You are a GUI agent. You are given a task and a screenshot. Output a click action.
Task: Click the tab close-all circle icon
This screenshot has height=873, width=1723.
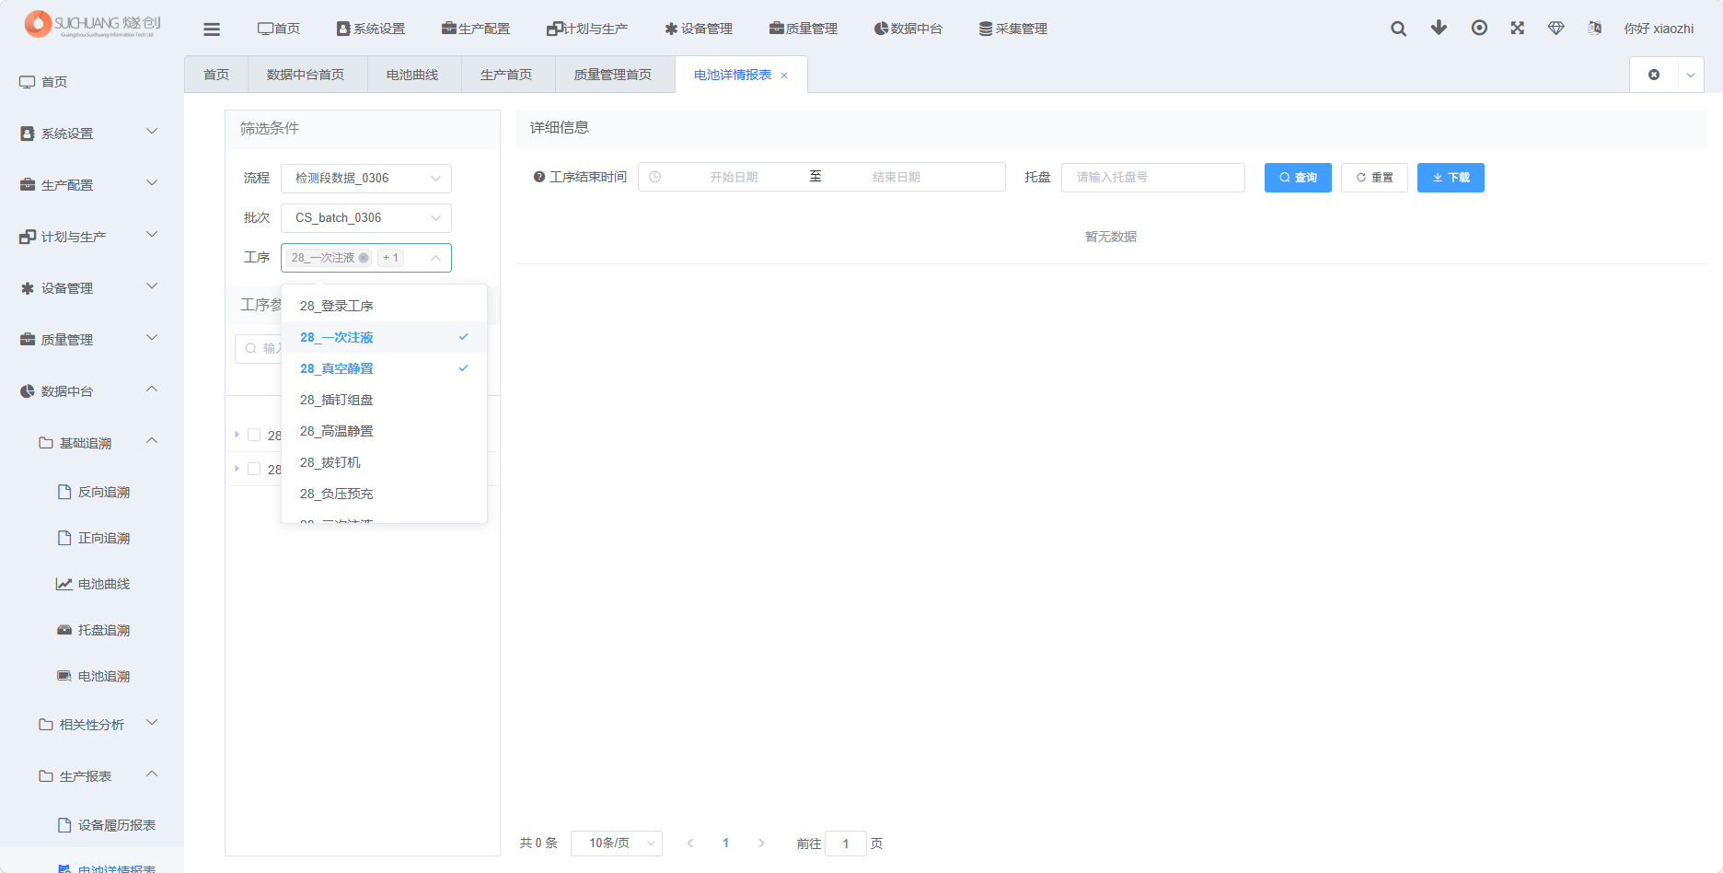pyautogui.click(x=1654, y=75)
